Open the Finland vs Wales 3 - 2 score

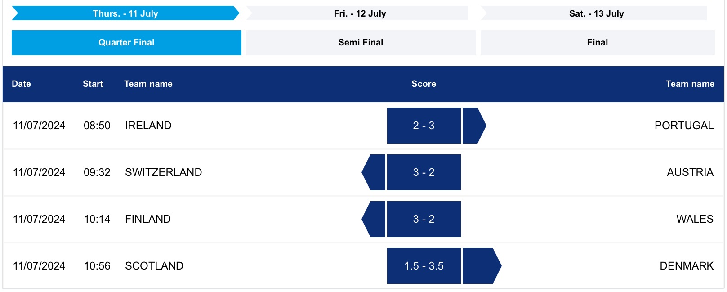(x=424, y=219)
